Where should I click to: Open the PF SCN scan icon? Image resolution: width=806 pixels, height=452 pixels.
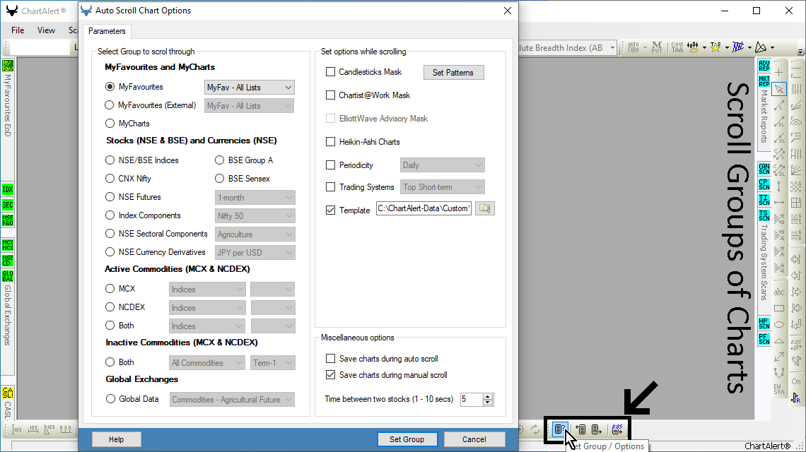click(x=764, y=339)
